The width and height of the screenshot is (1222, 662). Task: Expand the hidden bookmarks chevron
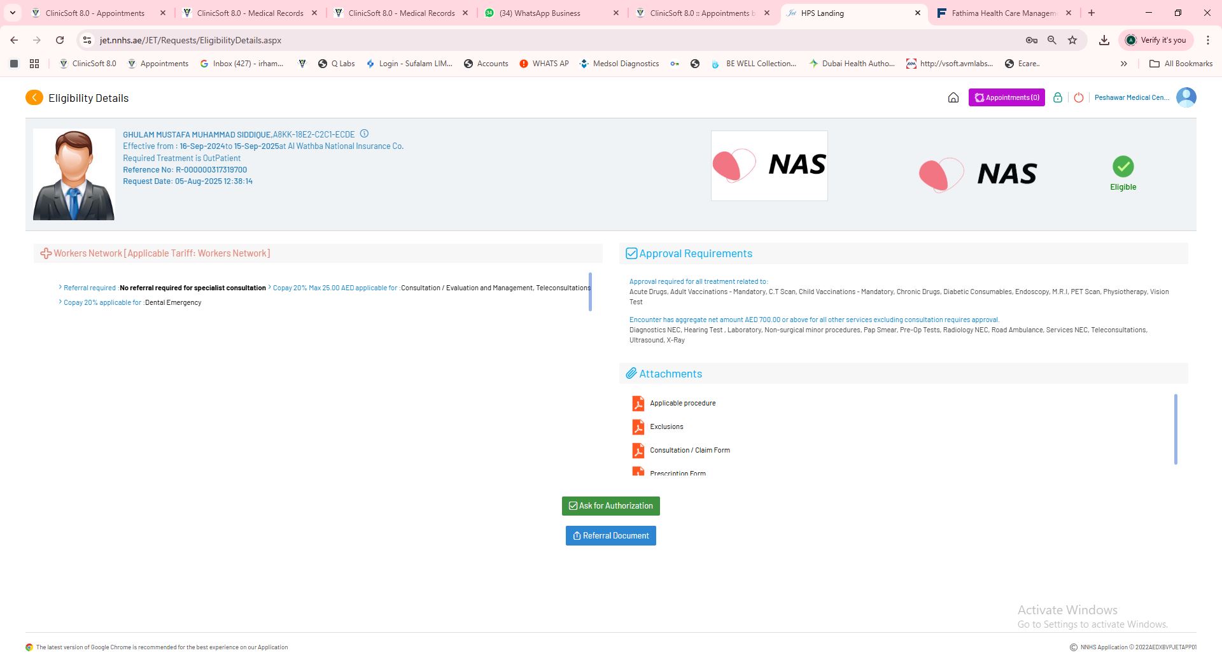coord(1124,64)
